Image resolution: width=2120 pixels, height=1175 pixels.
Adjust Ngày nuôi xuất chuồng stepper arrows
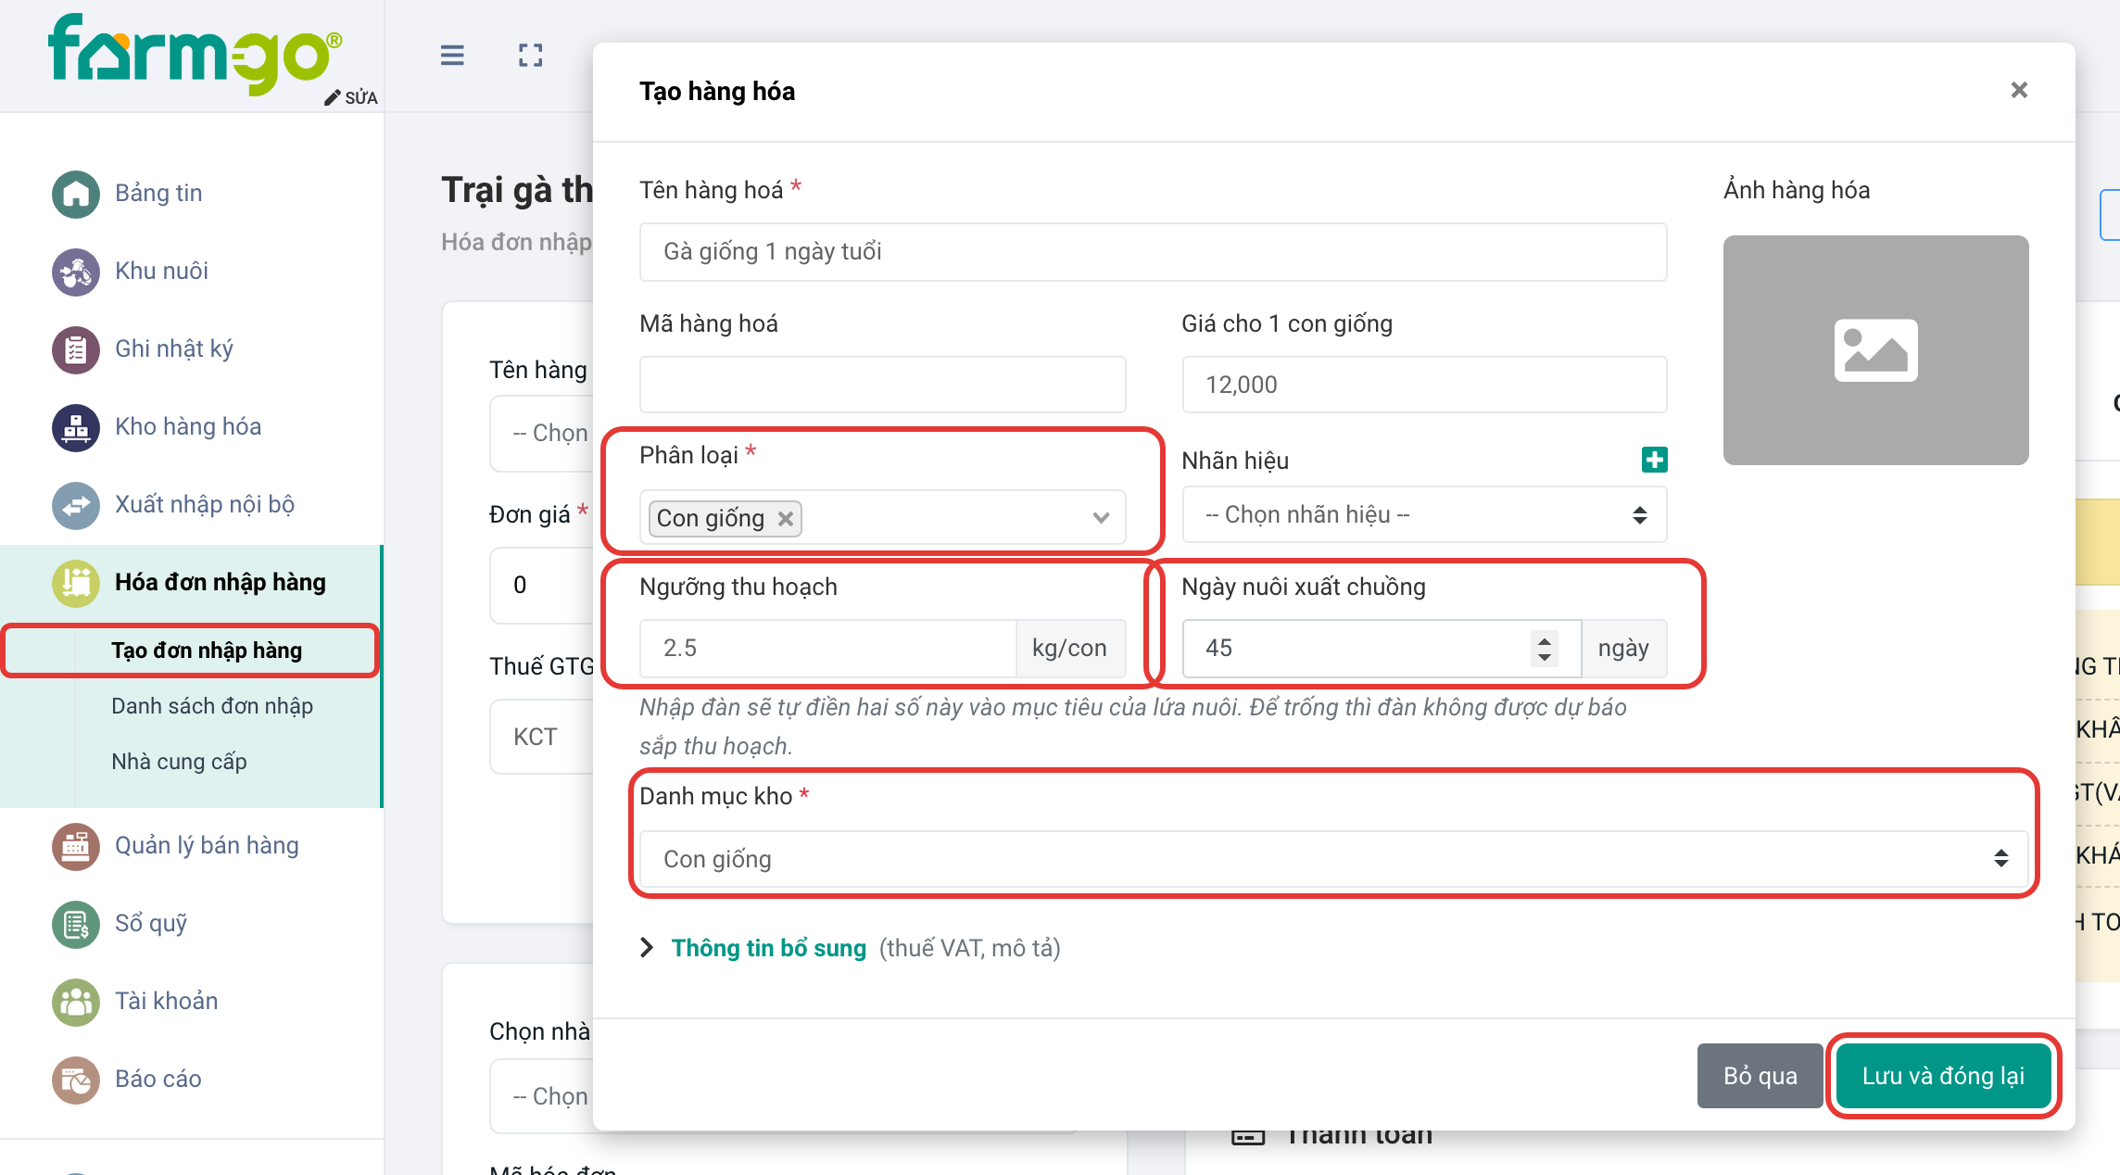[x=1544, y=648]
